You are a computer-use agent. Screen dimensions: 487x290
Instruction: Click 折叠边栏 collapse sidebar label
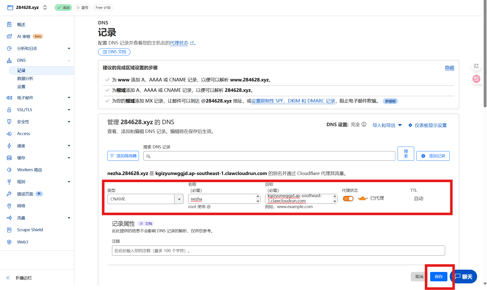tap(24, 278)
